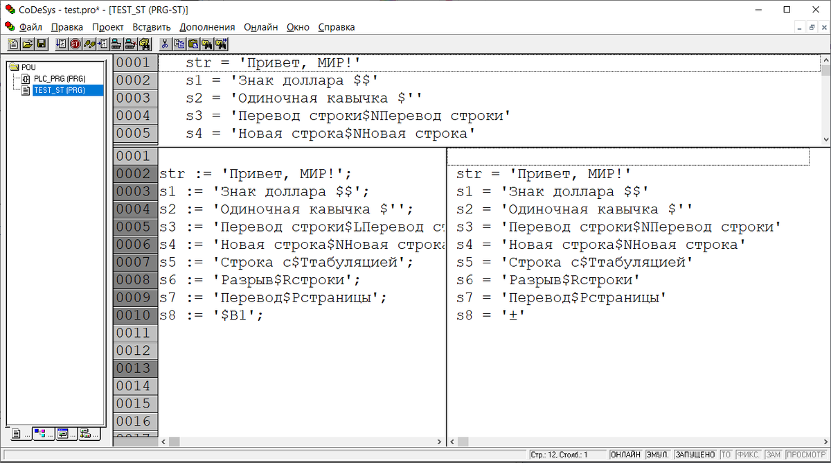Switch to Visualizations organizer tab
The width and height of the screenshot is (831, 463).
tap(66, 434)
